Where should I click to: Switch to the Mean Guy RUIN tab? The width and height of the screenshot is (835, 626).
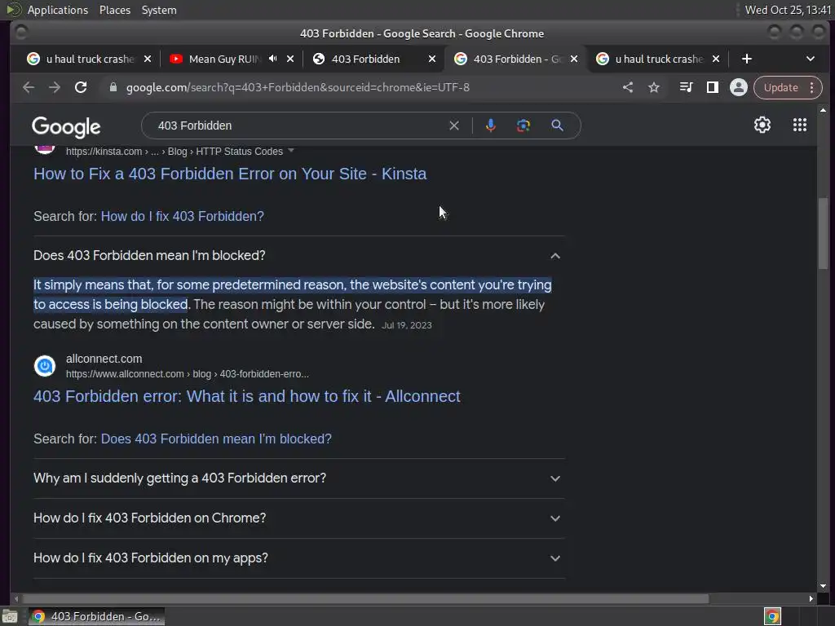click(x=223, y=59)
